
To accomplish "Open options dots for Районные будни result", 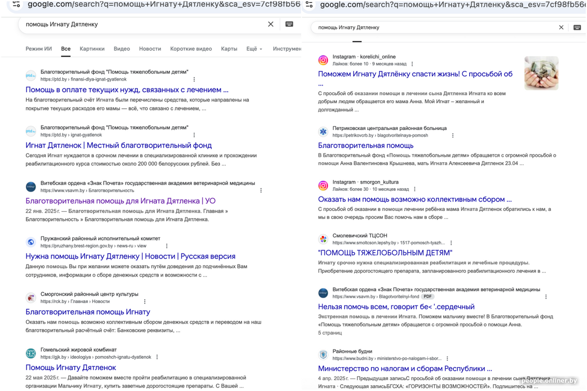I will [447, 358].
